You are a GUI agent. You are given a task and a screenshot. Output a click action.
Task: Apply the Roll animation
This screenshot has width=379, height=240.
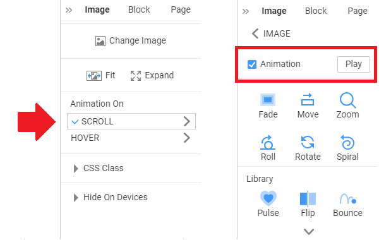[268, 142]
